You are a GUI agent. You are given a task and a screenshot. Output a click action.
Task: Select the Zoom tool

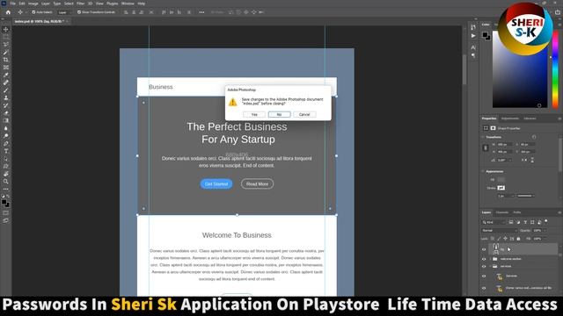tap(6, 182)
